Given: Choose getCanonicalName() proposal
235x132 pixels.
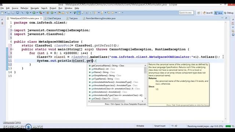Looking at the screenshot, I should (x=116, y=66).
